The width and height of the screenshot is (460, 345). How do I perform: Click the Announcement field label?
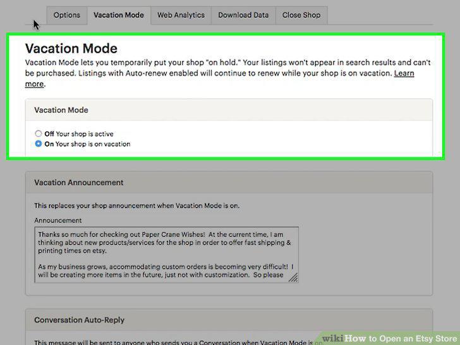(57, 221)
